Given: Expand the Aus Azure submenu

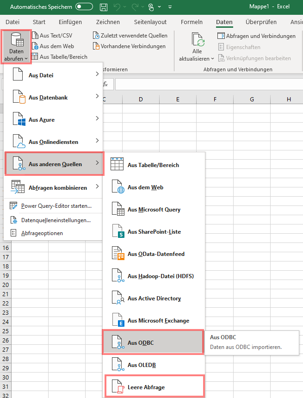Looking at the screenshot, I should pyautogui.click(x=53, y=119).
